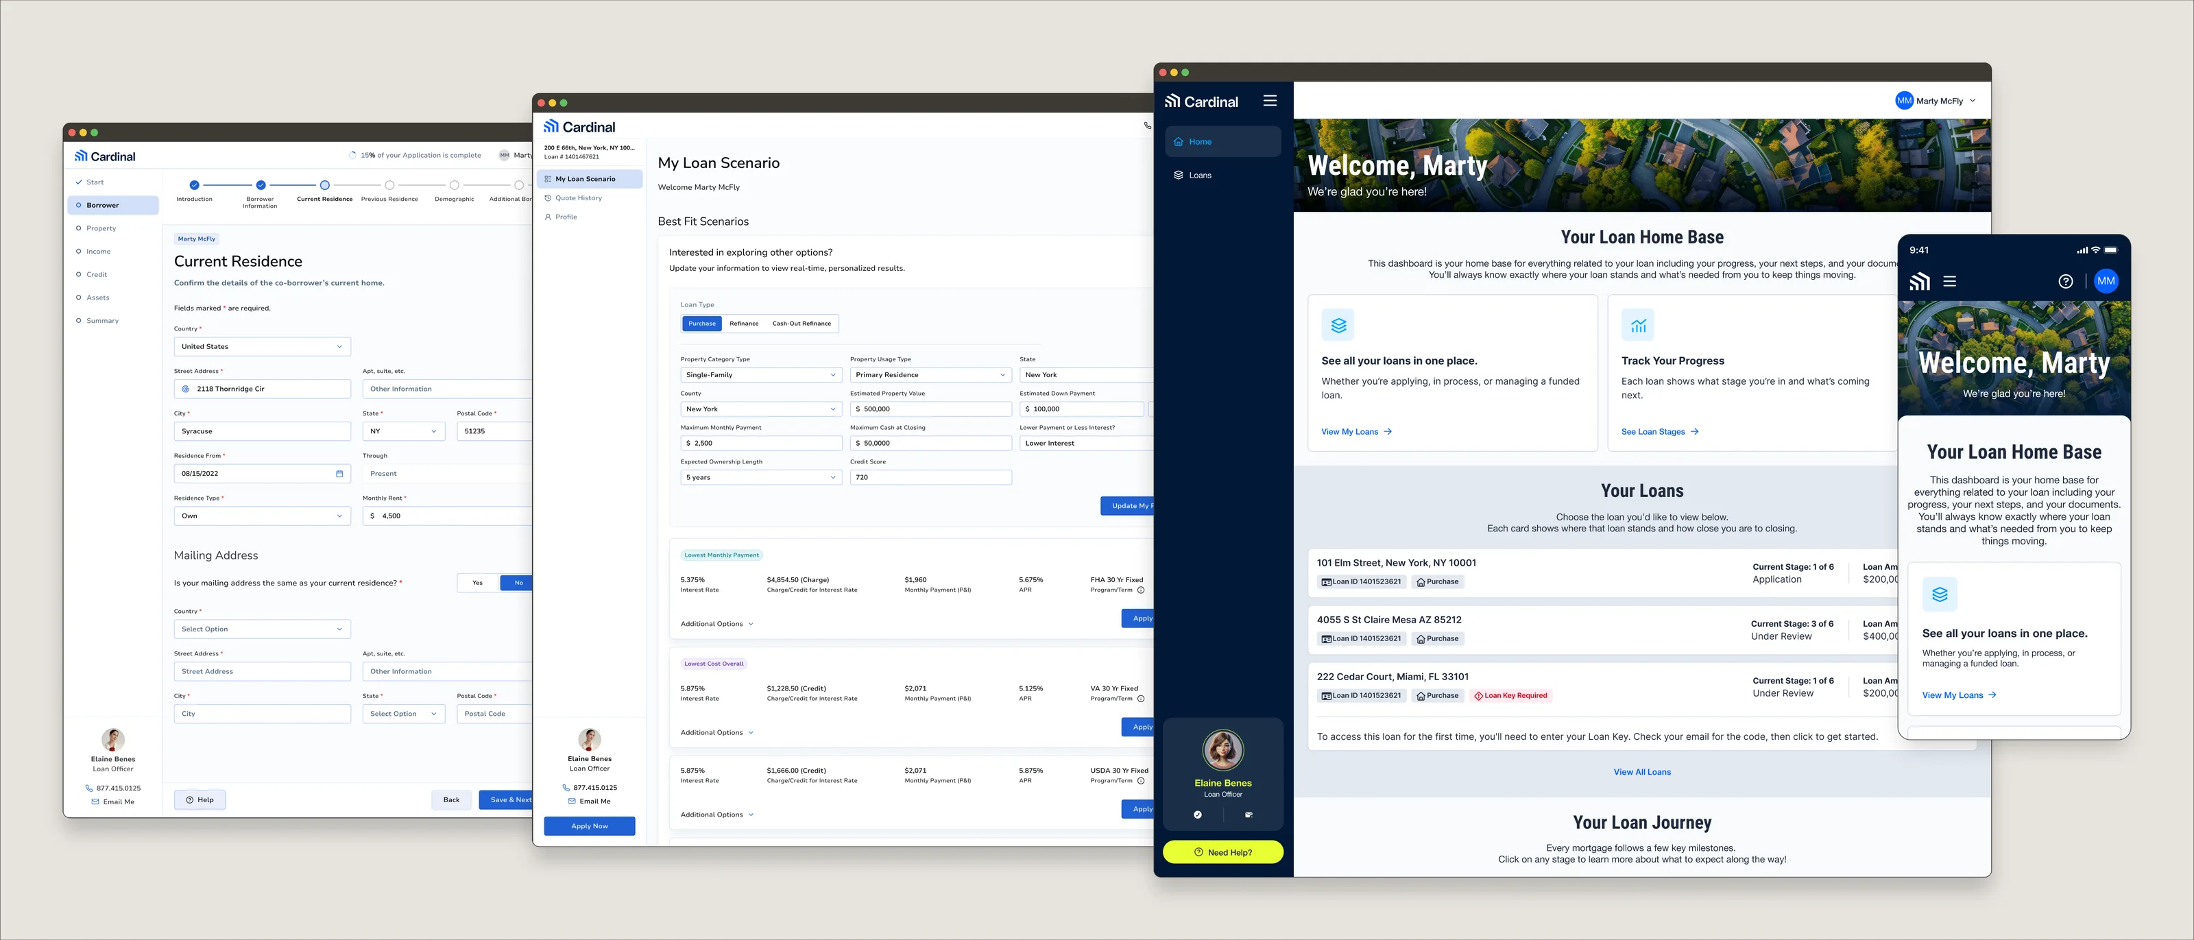Click the USDA 30 Yr Fixed info icon
This screenshot has height=940, width=2194.
[x=1140, y=781]
